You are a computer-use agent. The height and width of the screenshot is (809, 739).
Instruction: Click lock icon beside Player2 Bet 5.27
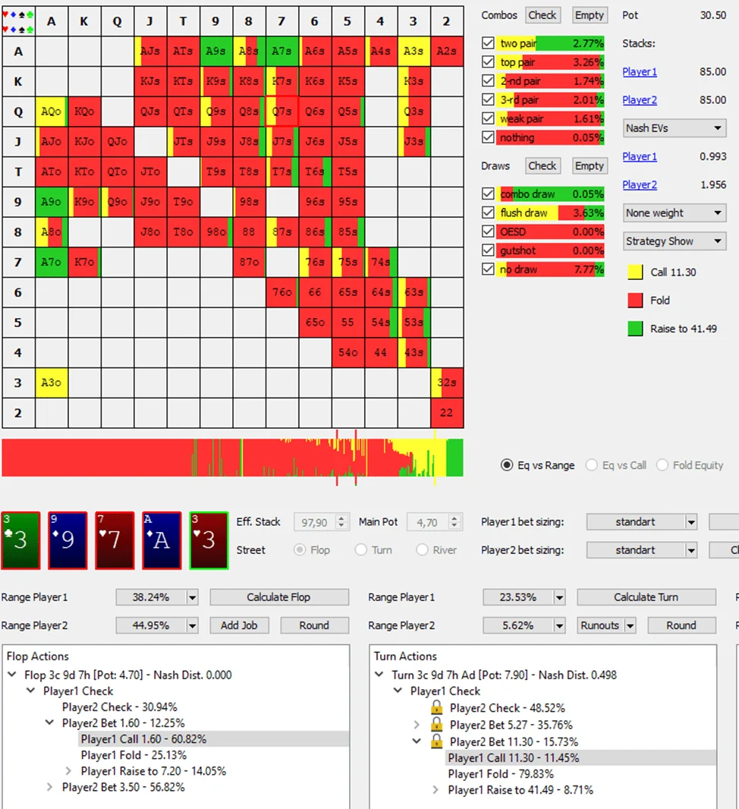pyautogui.click(x=436, y=725)
